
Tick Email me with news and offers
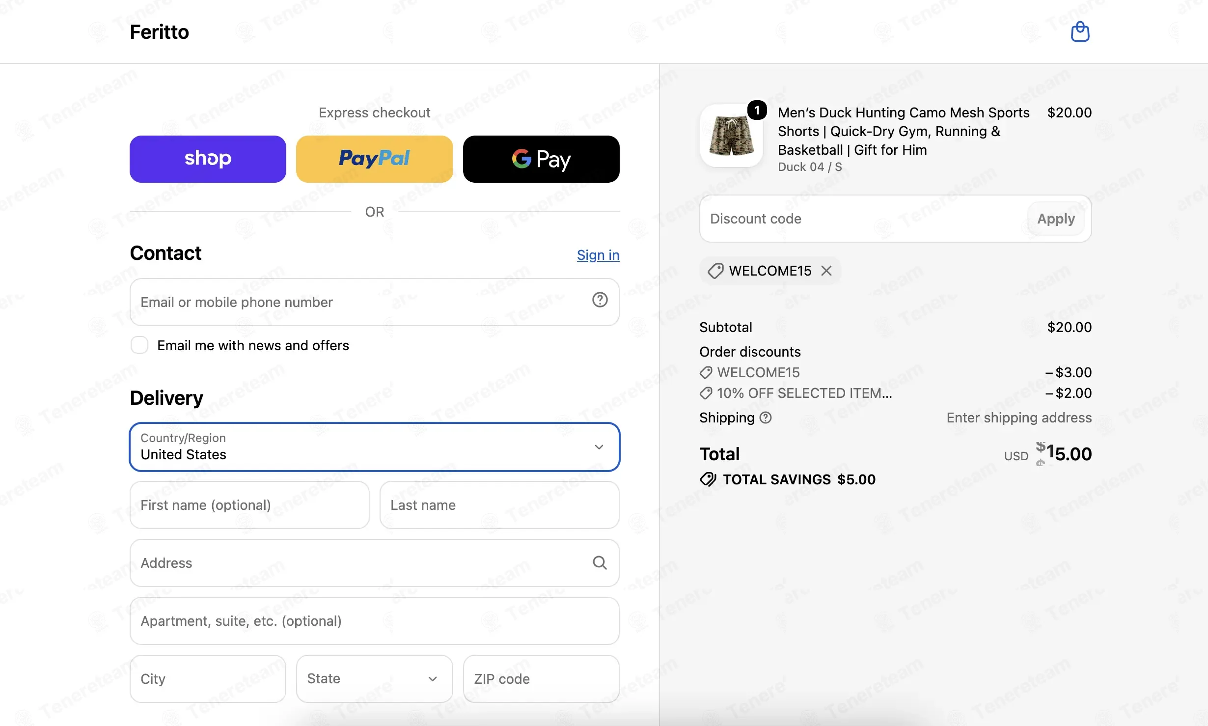click(x=139, y=345)
